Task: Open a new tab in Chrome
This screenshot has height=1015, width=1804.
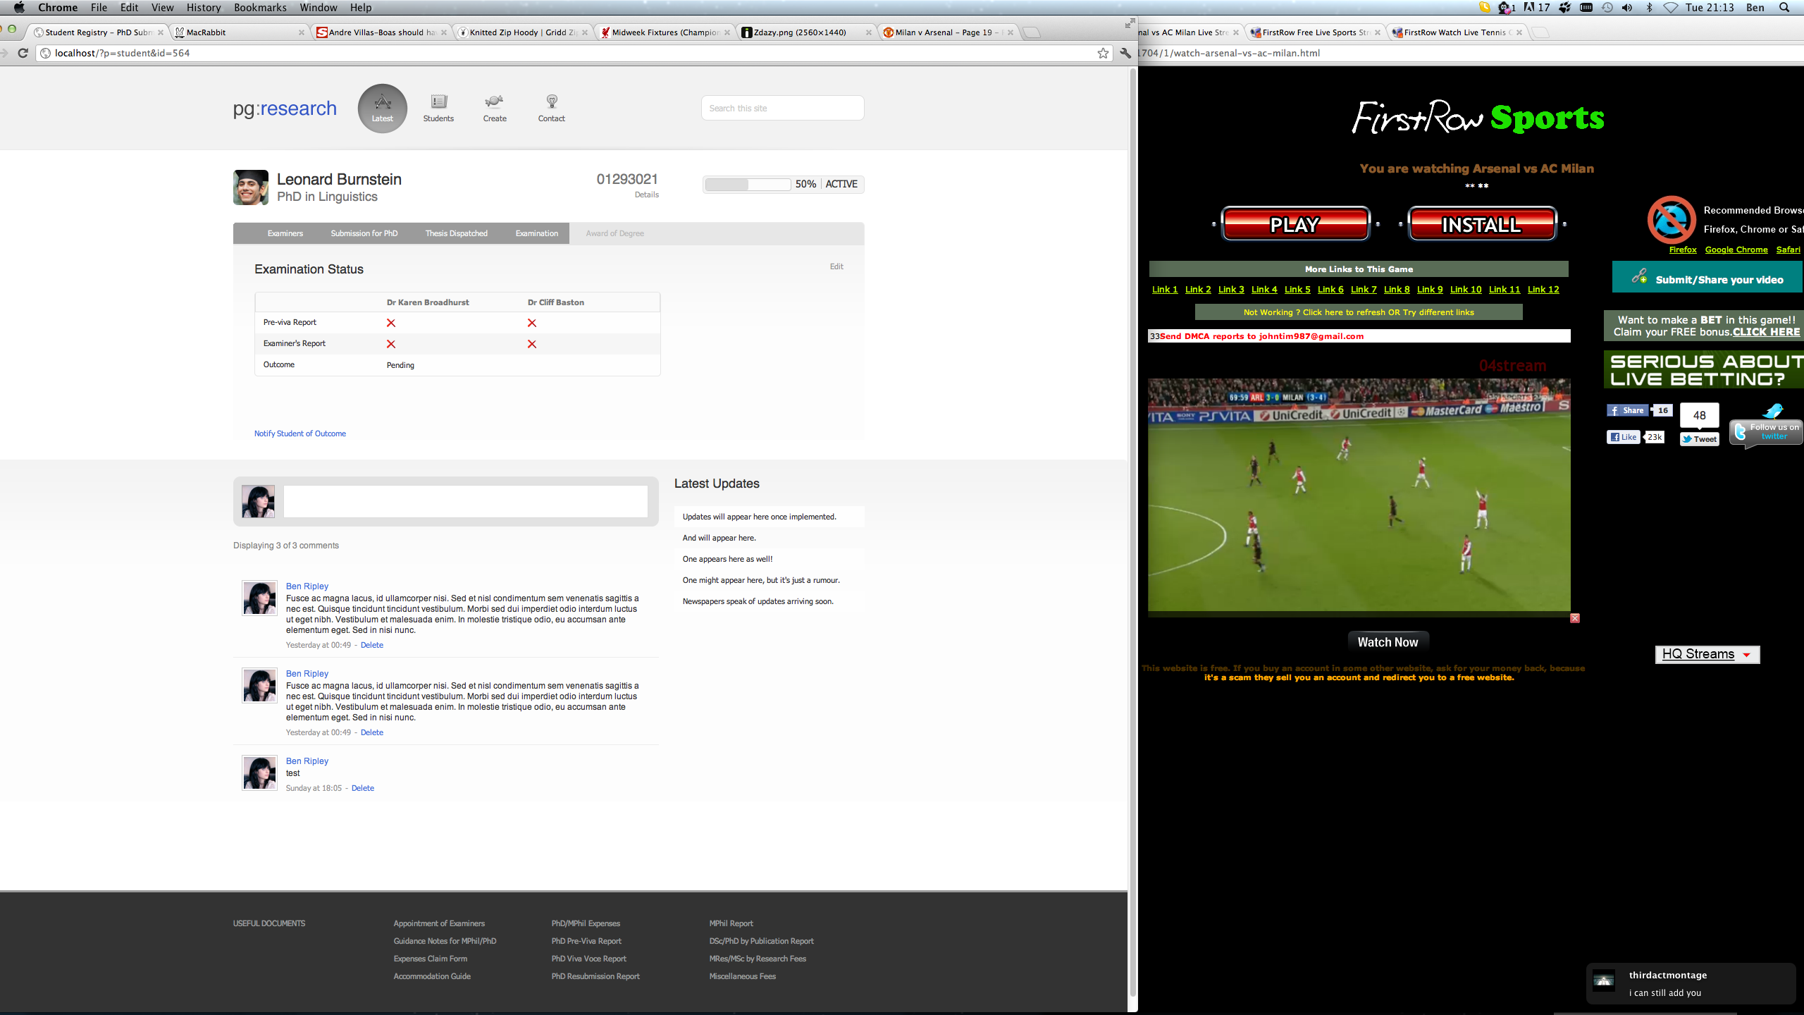Action: [x=1031, y=32]
